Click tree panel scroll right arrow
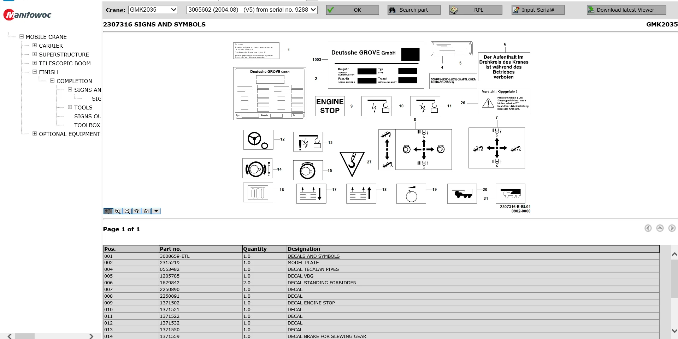The width and height of the screenshot is (678, 339). click(x=91, y=336)
